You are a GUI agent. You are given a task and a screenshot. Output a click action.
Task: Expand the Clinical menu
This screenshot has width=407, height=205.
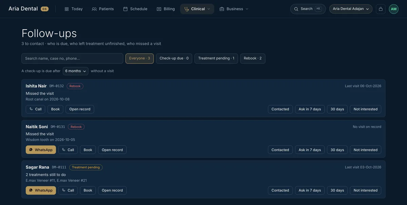197,9
